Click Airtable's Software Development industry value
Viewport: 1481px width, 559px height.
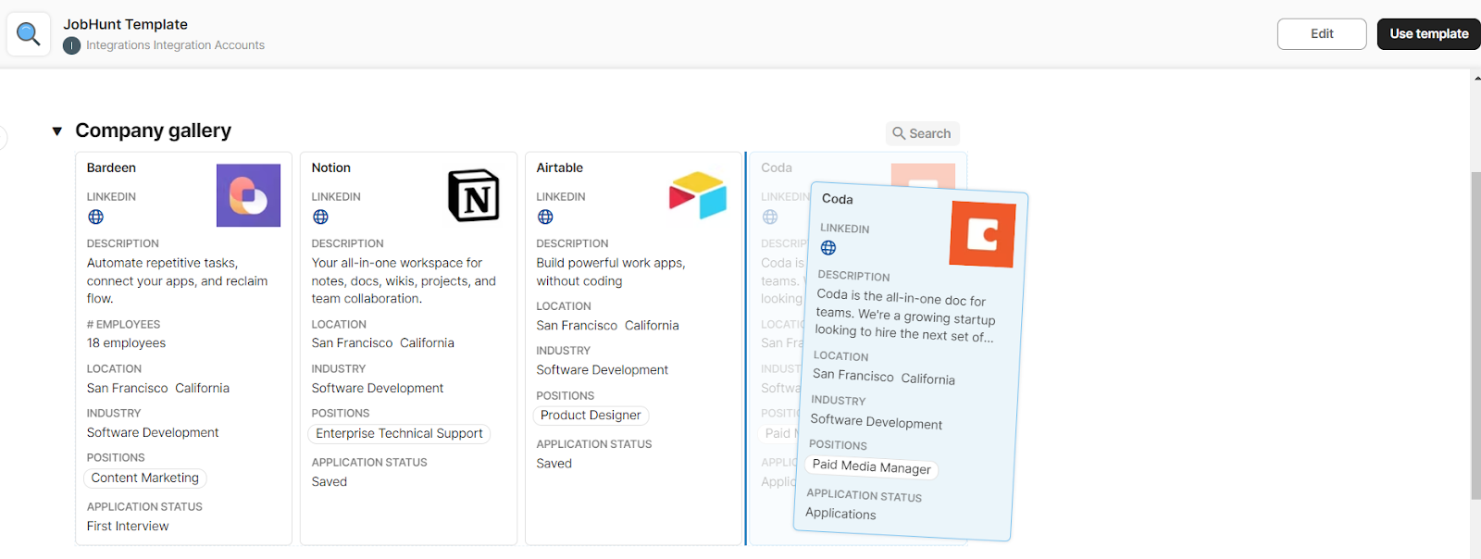point(603,370)
